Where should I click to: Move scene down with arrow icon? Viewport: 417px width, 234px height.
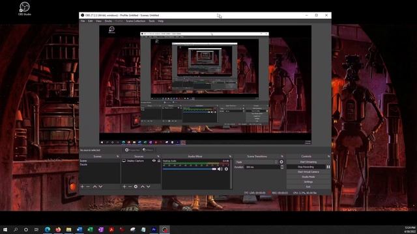(100, 187)
